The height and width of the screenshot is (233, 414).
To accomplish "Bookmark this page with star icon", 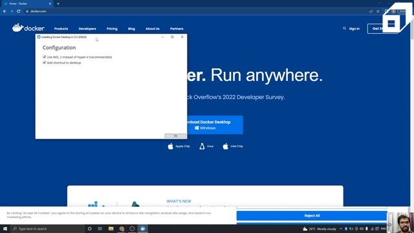I will (x=378, y=12).
